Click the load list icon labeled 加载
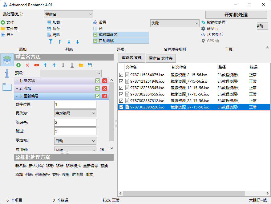The height and width of the screenshot is (204, 271). point(49,22)
